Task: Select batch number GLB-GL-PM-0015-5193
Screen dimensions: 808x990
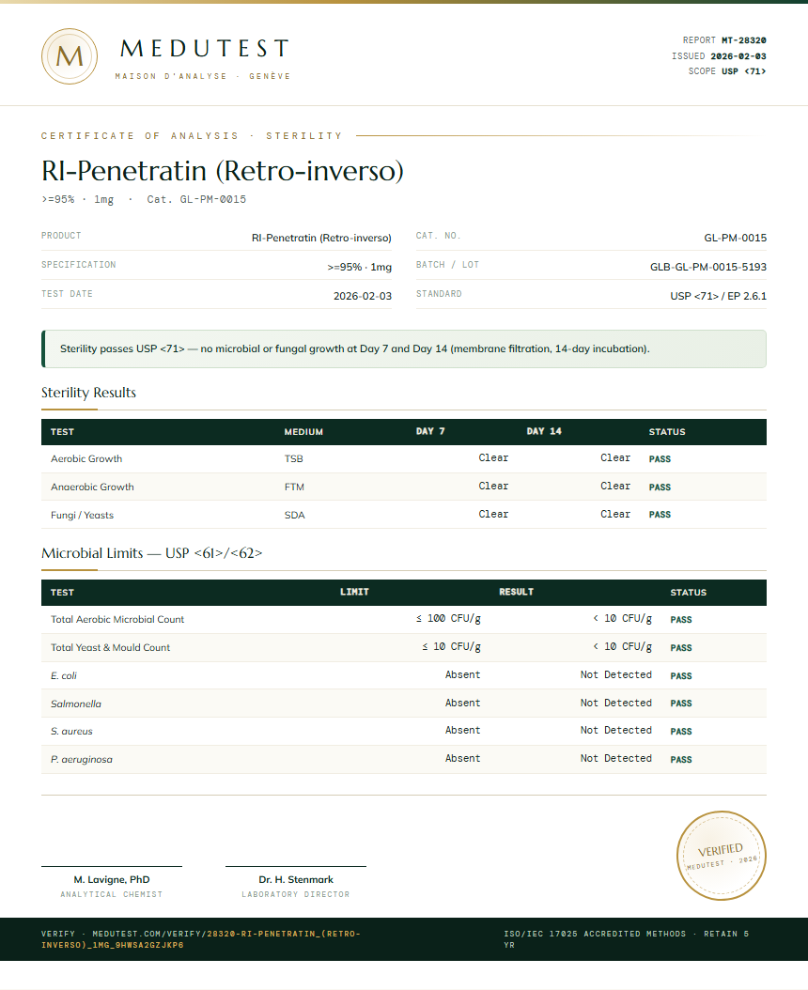Action: 708,267
